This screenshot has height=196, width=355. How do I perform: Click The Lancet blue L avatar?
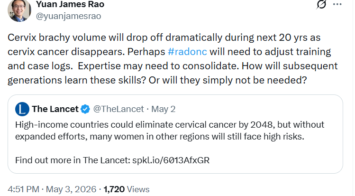(x=22, y=109)
